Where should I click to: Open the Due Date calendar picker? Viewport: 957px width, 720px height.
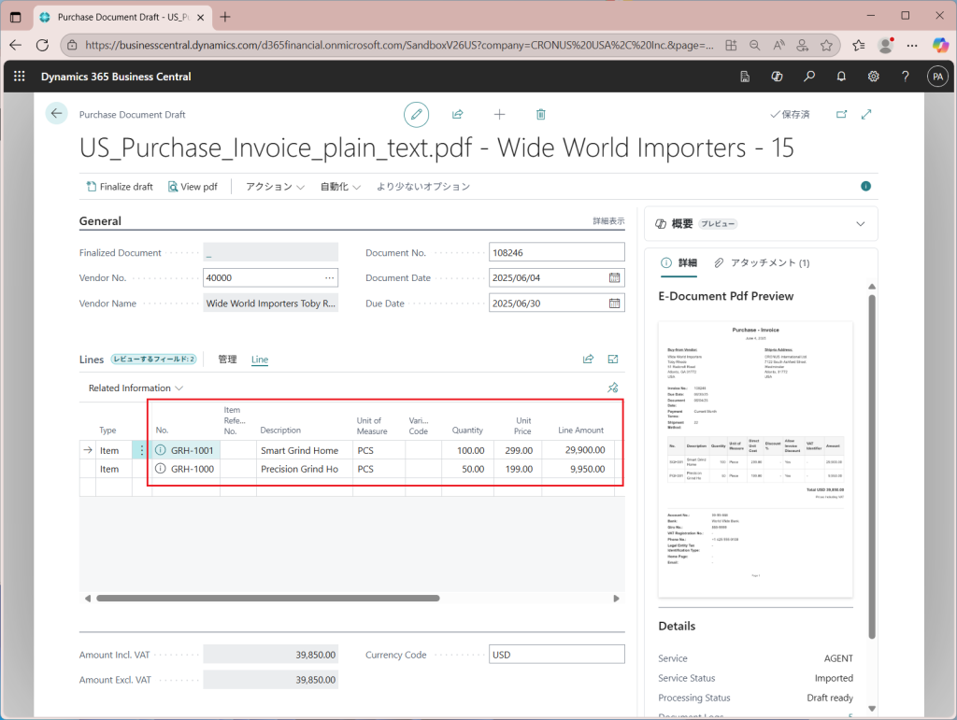click(615, 303)
